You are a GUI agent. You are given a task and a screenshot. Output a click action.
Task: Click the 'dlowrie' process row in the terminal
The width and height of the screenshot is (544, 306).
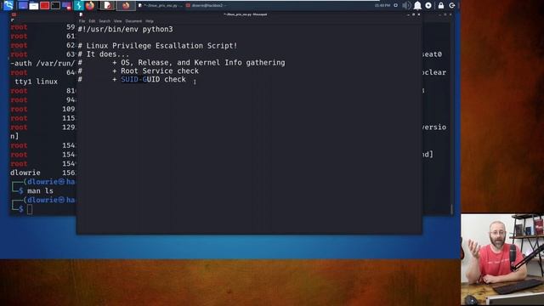42,173
